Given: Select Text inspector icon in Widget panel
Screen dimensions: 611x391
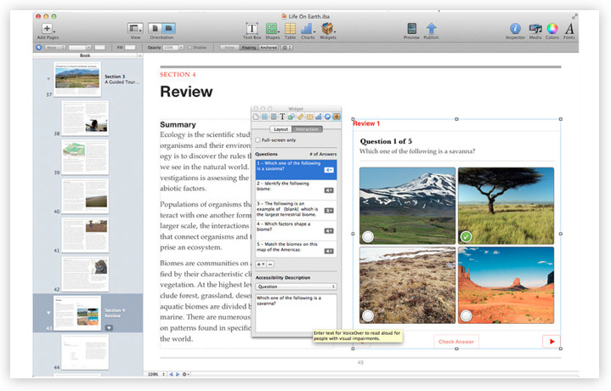Looking at the screenshot, I should click(282, 116).
